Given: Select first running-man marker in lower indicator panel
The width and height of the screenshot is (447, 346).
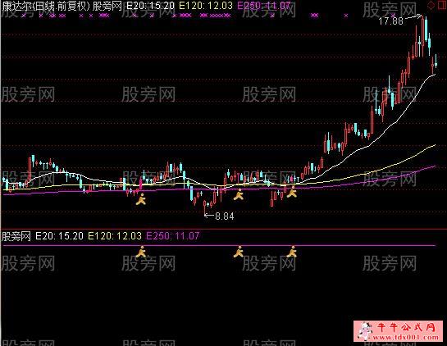Looking at the screenshot, I should pyautogui.click(x=141, y=252).
